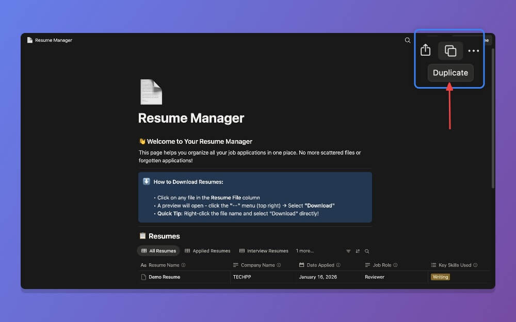Click the search magnifier icon at page top
This screenshot has height=322, width=516.
[408, 40]
